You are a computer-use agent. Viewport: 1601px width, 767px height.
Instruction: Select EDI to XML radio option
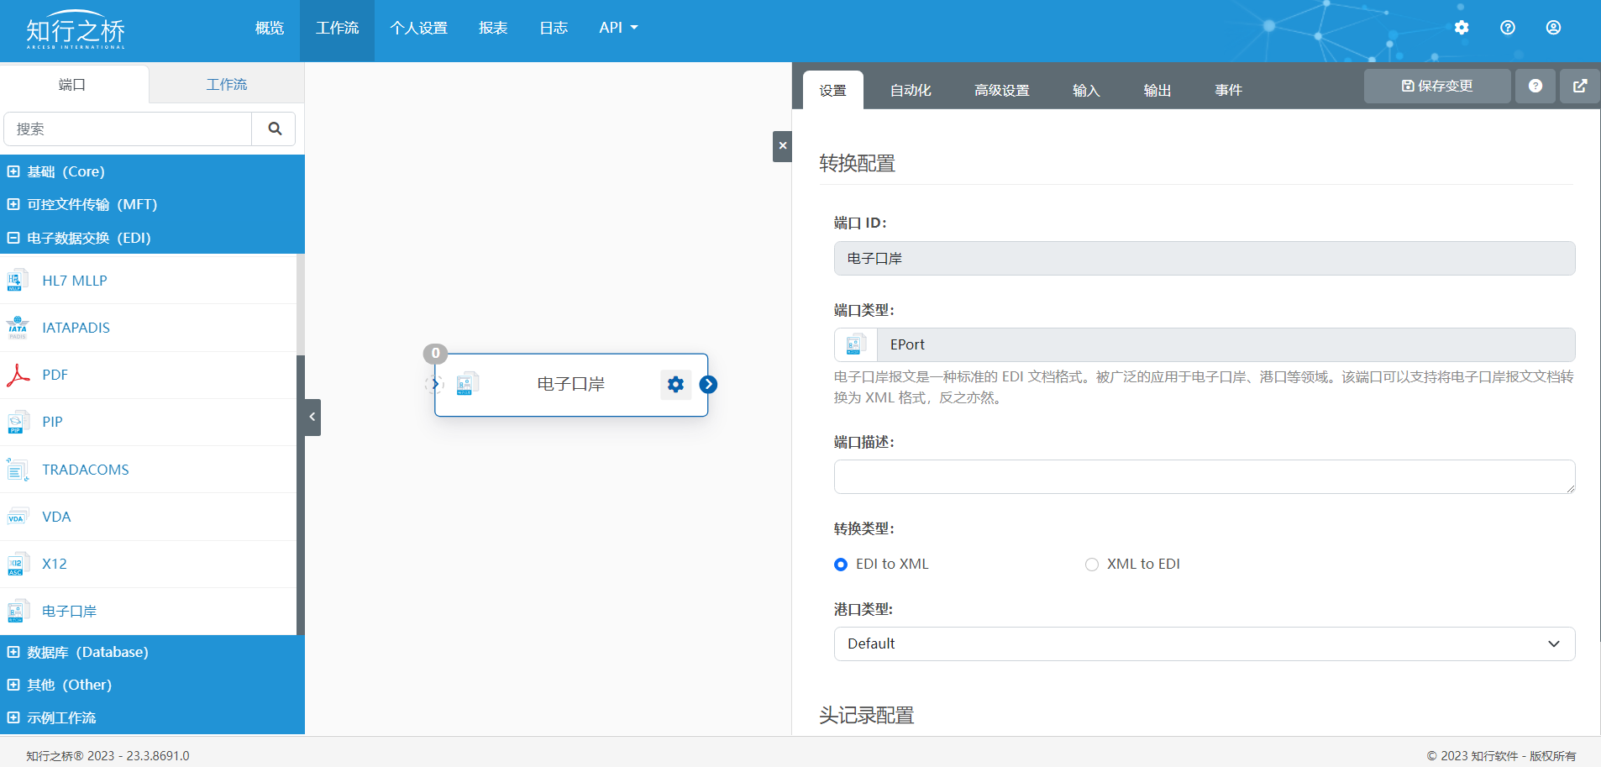841,565
